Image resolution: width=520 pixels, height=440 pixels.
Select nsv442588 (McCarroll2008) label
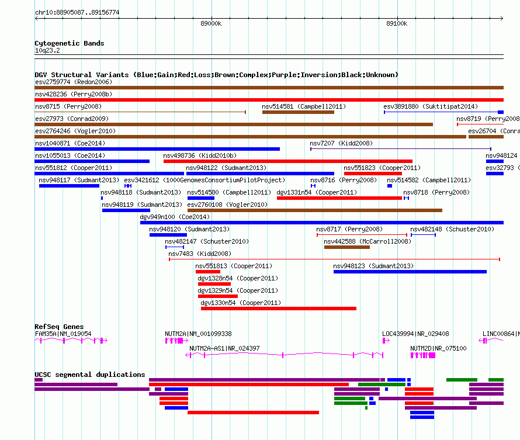click(368, 241)
